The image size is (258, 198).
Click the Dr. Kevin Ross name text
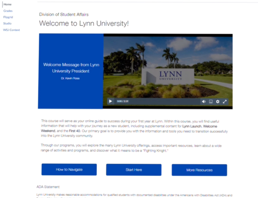71,79
